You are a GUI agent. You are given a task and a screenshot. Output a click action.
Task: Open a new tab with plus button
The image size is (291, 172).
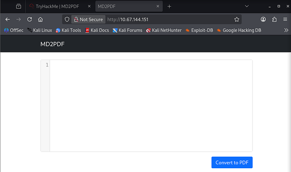click(x=169, y=7)
